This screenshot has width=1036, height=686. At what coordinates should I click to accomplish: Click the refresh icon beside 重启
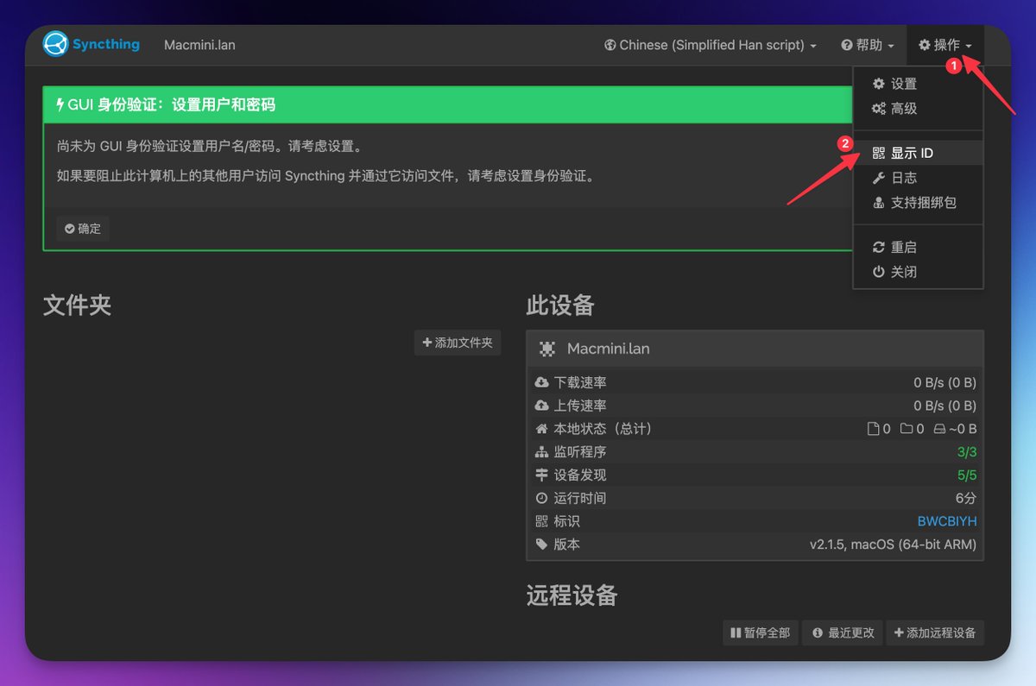coord(879,247)
